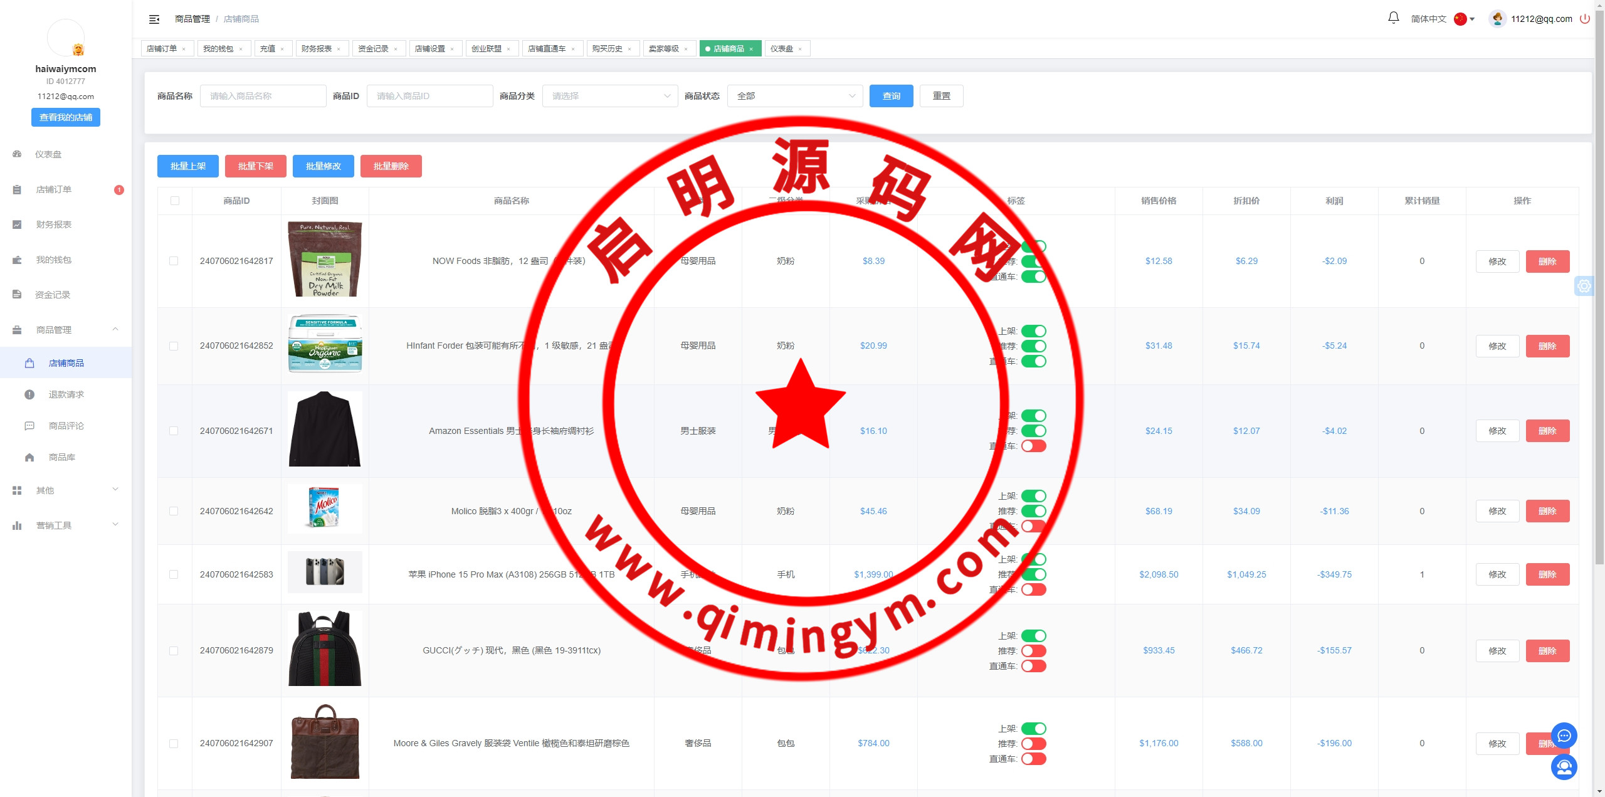Open the settings gear on right edge

tap(1584, 286)
